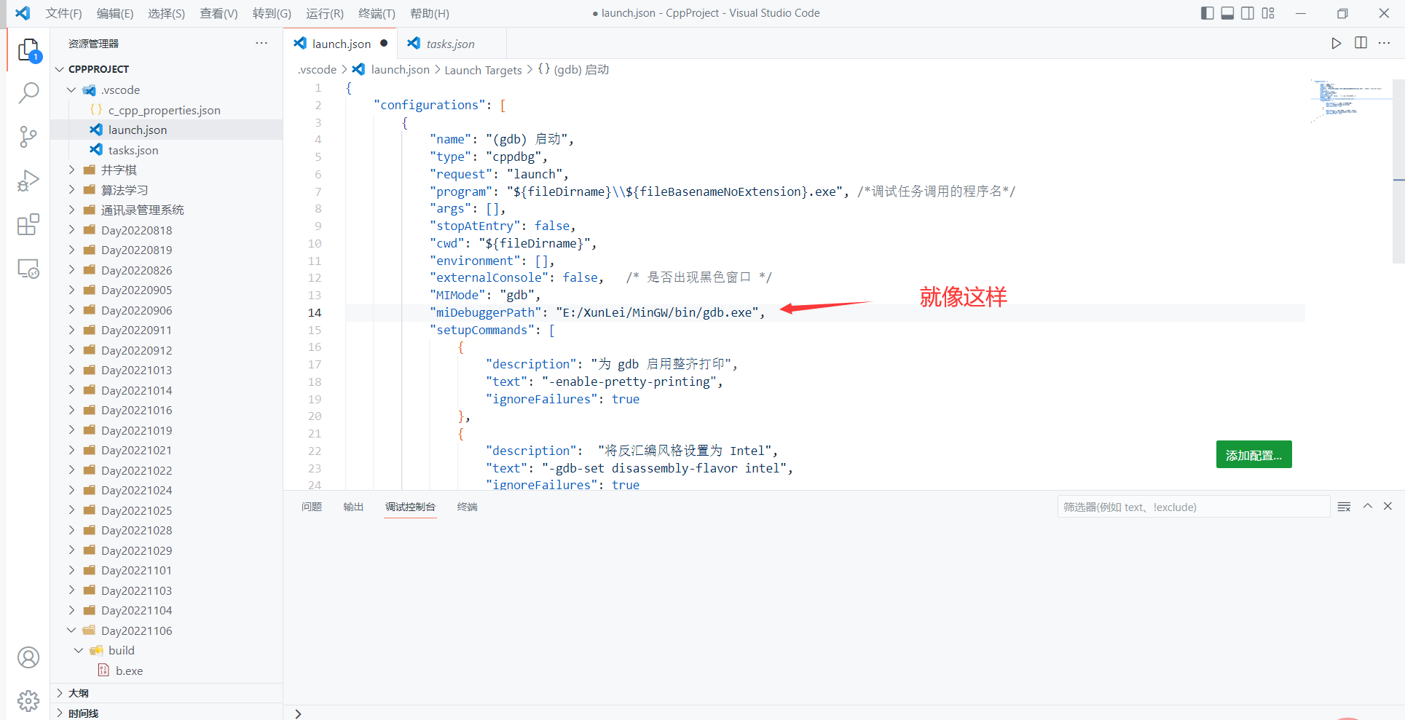This screenshot has width=1405, height=720.
Task: Click Launch Targets breadcrumb segment
Action: click(483, 70)
